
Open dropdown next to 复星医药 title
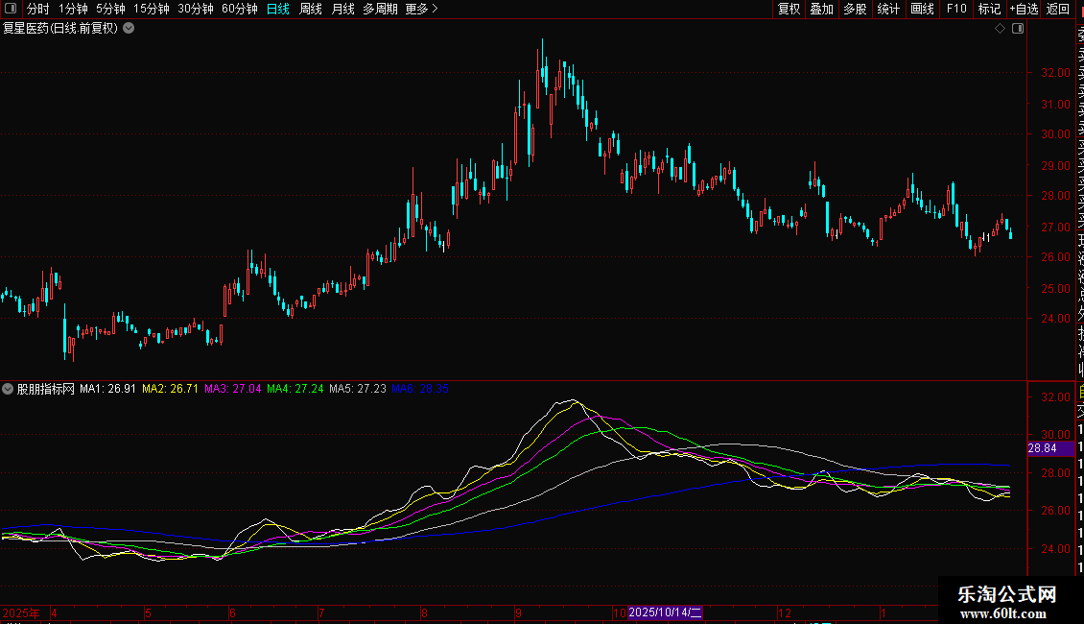click(x=129, y=29)
